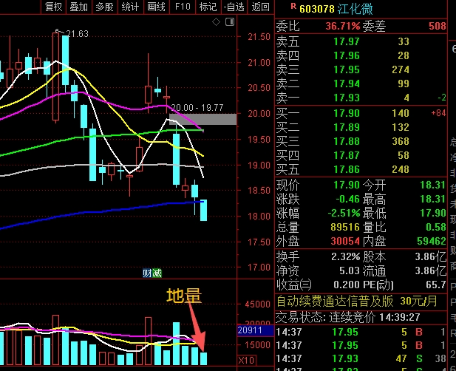Viewport: 456px width, 371px height.
Task: Click the stock name 江化微
Action: (355, 9)
